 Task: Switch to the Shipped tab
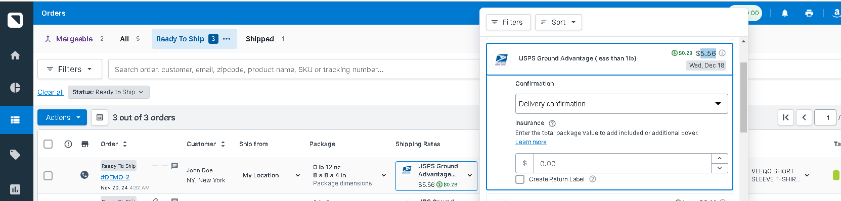265,39
